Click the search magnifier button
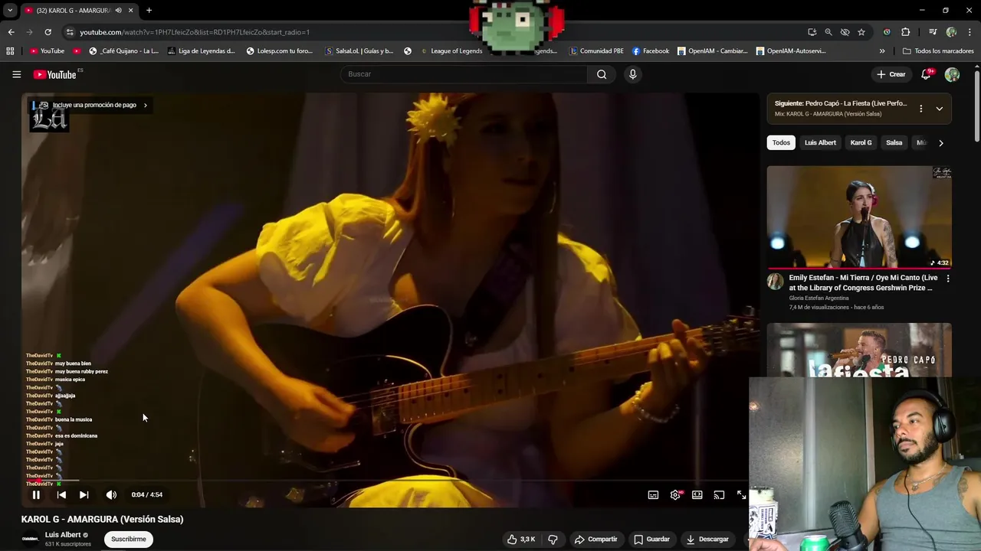Image resolution: width=981 pixels, height=551 pixels. coord(602,74)
